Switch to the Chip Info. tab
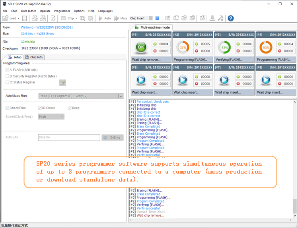 coord(35,57)
